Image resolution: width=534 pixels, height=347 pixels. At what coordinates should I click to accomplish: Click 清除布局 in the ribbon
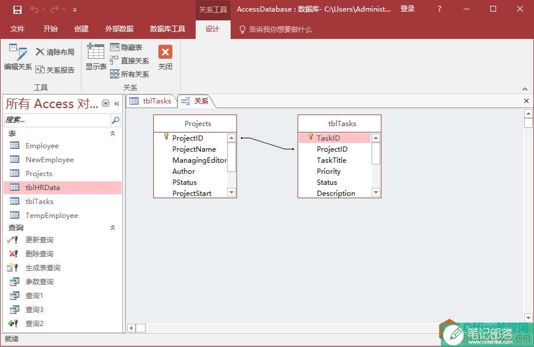(55, 52)
